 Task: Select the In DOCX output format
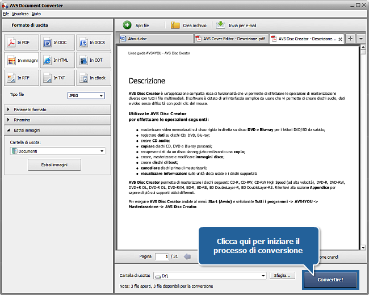94,43
